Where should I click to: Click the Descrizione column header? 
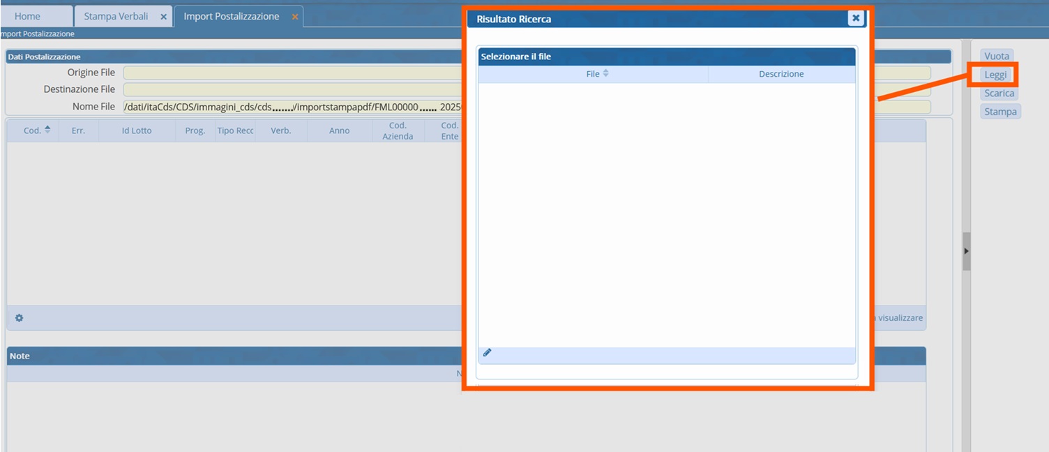(781, 74)
